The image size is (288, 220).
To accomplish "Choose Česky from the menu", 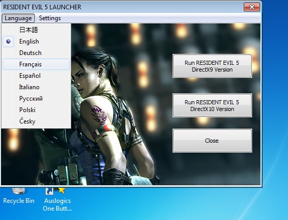I will (x=36, y=121).
